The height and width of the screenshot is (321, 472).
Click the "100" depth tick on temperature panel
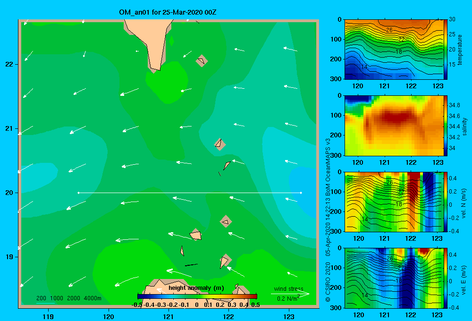click(337, 39)
